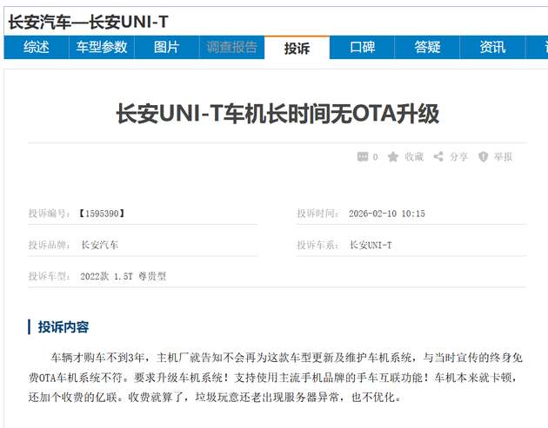Go to the 口碑 tab
Screen dimensions: 548x428
pos(362,48)
